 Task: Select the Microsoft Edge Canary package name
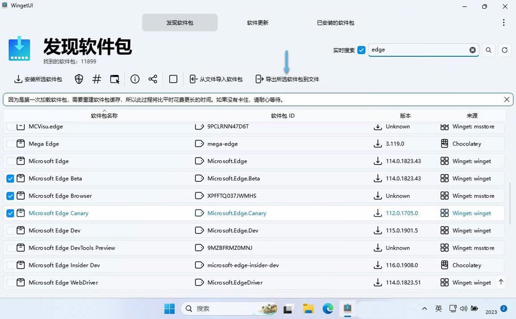[59, 213]
